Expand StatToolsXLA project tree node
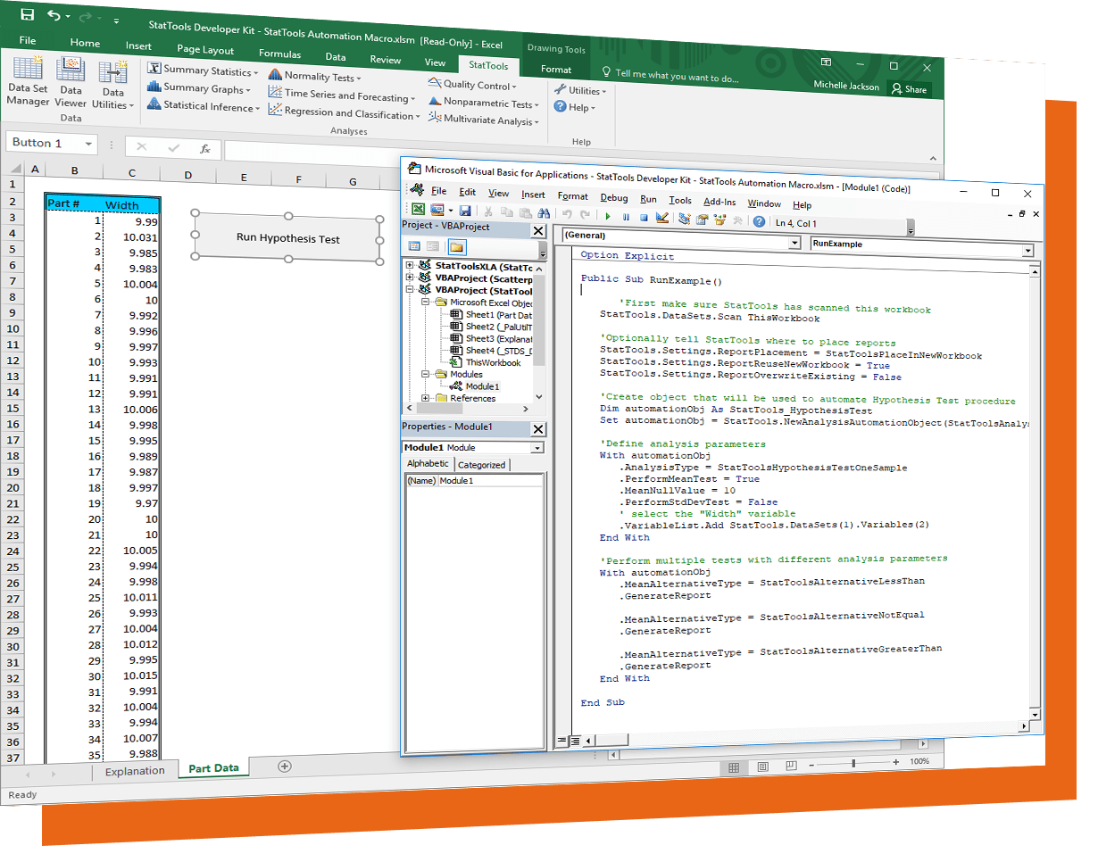The height and width of the screenshot is (862, 1098). (410, 265)
